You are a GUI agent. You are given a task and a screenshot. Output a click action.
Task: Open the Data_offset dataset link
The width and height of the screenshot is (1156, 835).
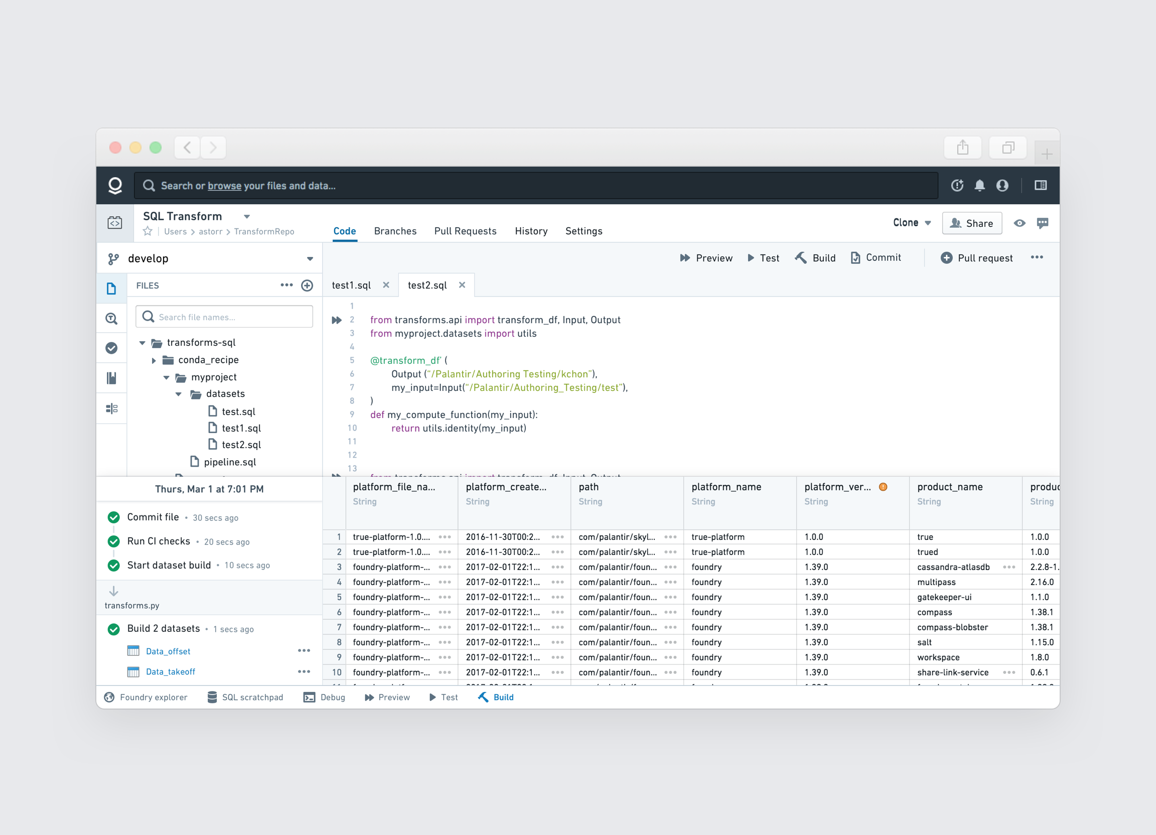point(168,651)
